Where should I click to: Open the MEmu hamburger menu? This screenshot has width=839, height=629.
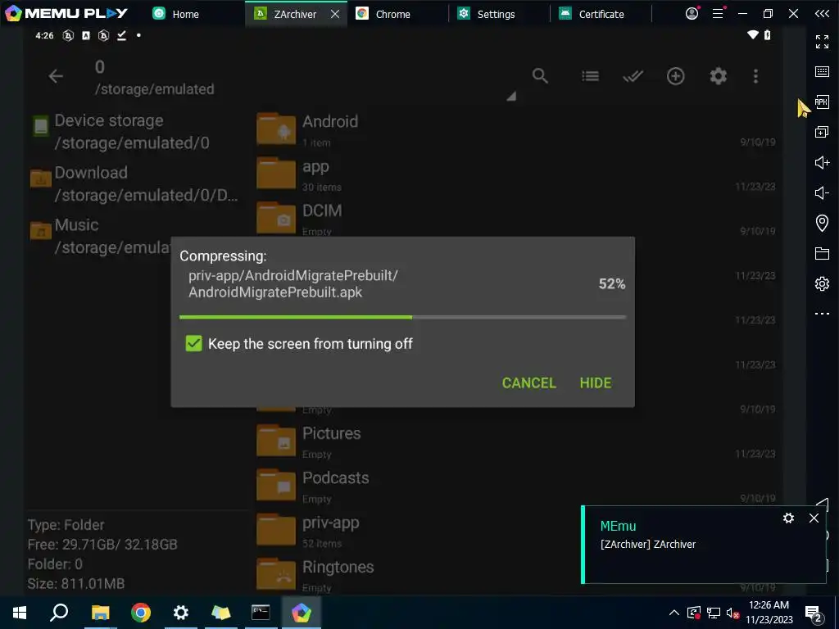point(718,13)
